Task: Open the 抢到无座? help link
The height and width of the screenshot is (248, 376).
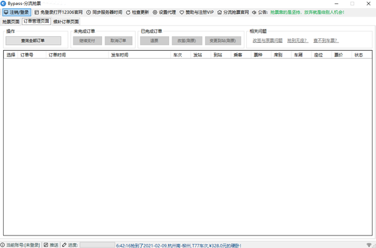Action: coord(298,41)
